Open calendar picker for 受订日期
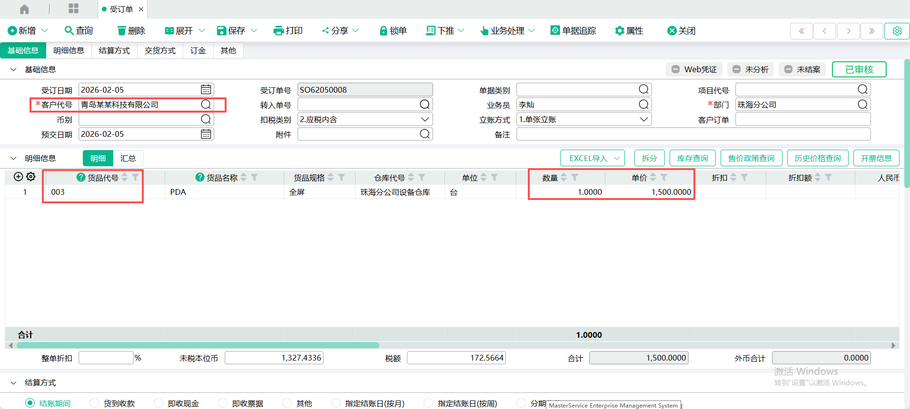The width and height of the screenshot is (910, 409). (206, 90)
